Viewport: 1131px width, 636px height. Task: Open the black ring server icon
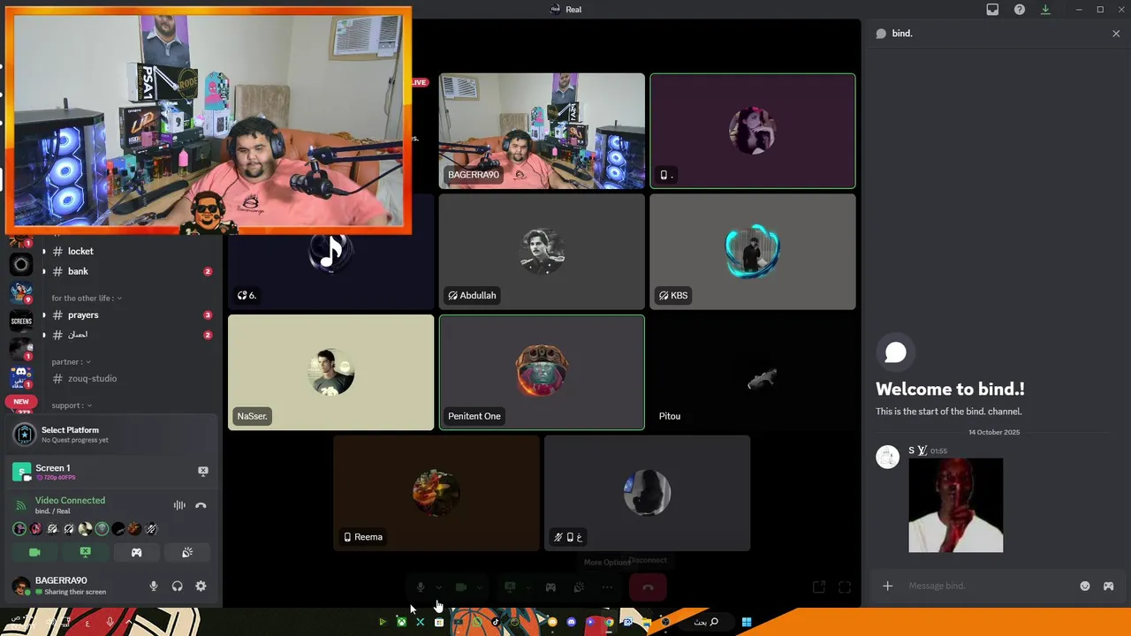point(21,264)
